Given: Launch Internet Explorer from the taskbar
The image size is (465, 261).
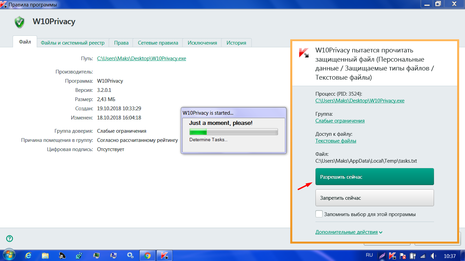Looking at the screenshot, I should [29, 255].
